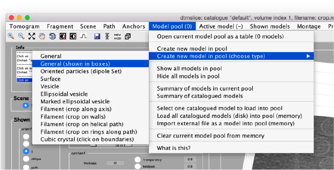Click the NEW MOD toolbar icon
The image size is (334, 170).
[118, 36]
